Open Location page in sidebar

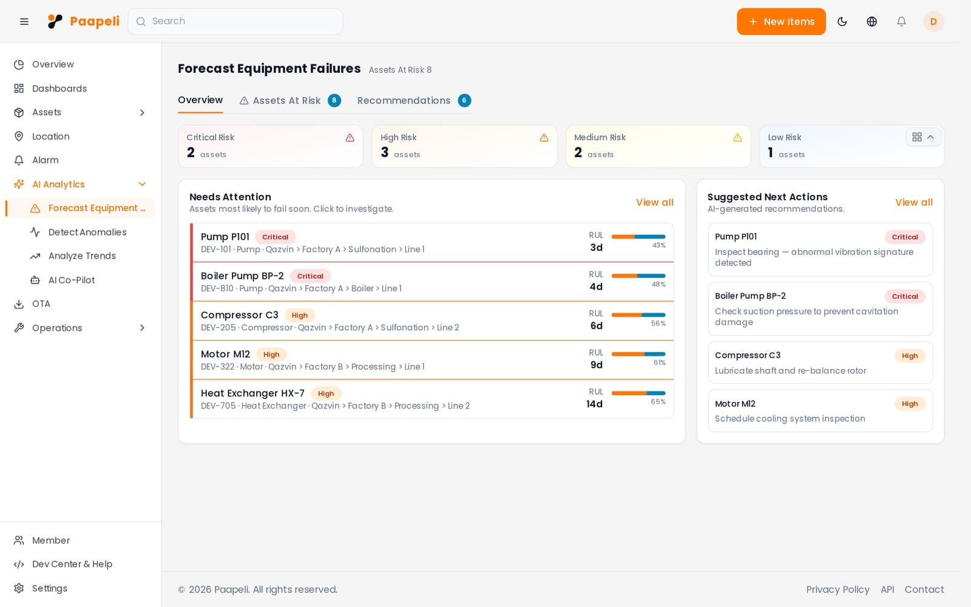tap(80, 137)
